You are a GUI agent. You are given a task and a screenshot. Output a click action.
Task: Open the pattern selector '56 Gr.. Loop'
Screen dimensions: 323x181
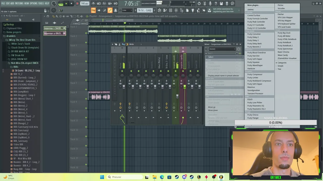click(145, 10)
